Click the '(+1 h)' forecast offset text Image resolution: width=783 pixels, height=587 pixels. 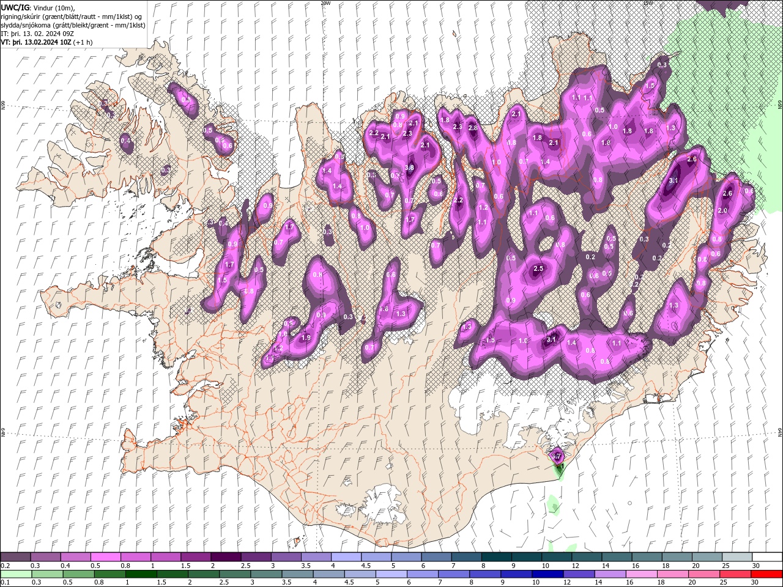[83, 42]
